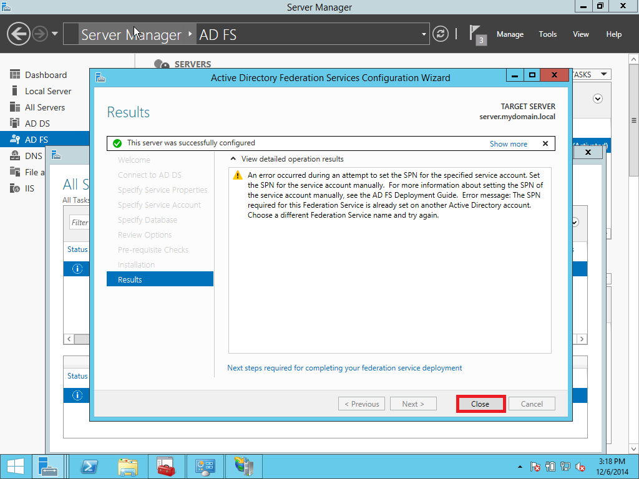Open the Tools menu
Viewport: 639px width, 479px height.
click(547, 34)
